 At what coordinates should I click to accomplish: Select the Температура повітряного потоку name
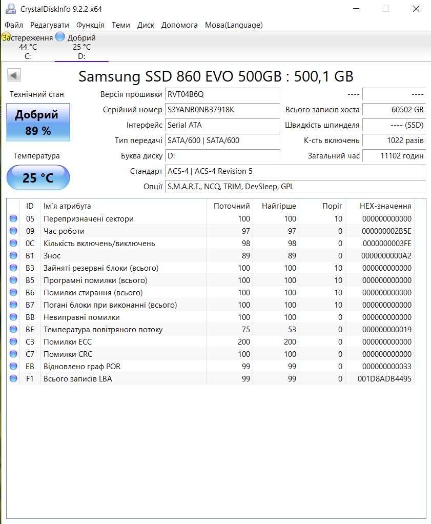pos(103,330)
